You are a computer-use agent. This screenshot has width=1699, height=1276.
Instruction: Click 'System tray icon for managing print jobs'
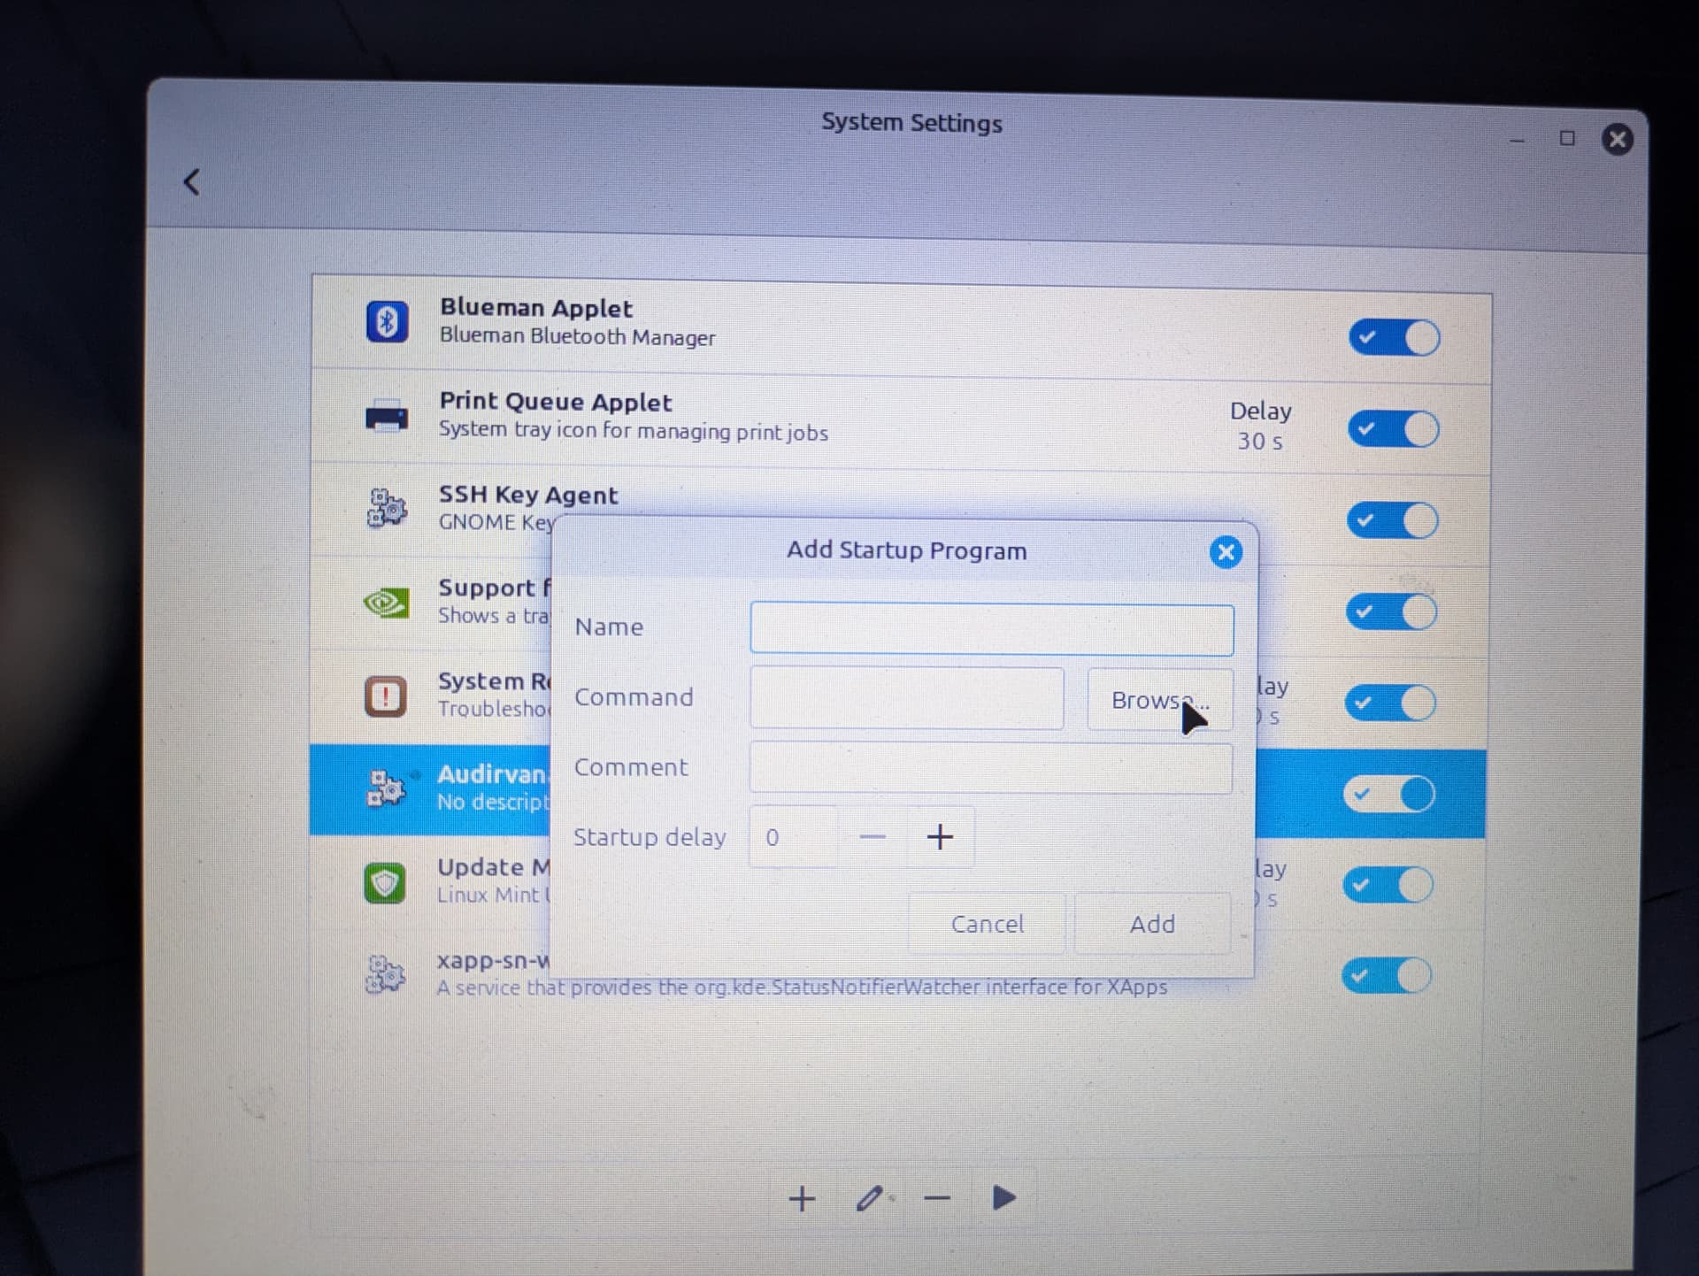tap(634, 431)
